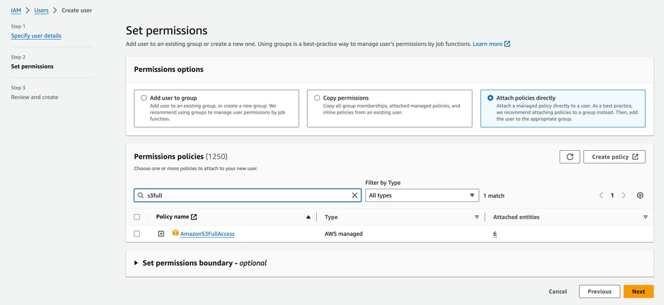Image resolution: width=664 pixels, height=305 pixels.
Task: Open the AmazonS3FullAccess policy link
Action: pyautogui.click(x=208, y=233)
